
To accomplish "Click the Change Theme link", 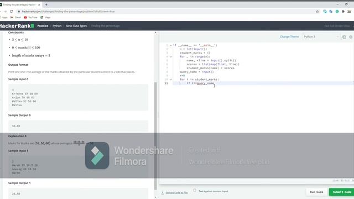I will click(x=289, y=36).
